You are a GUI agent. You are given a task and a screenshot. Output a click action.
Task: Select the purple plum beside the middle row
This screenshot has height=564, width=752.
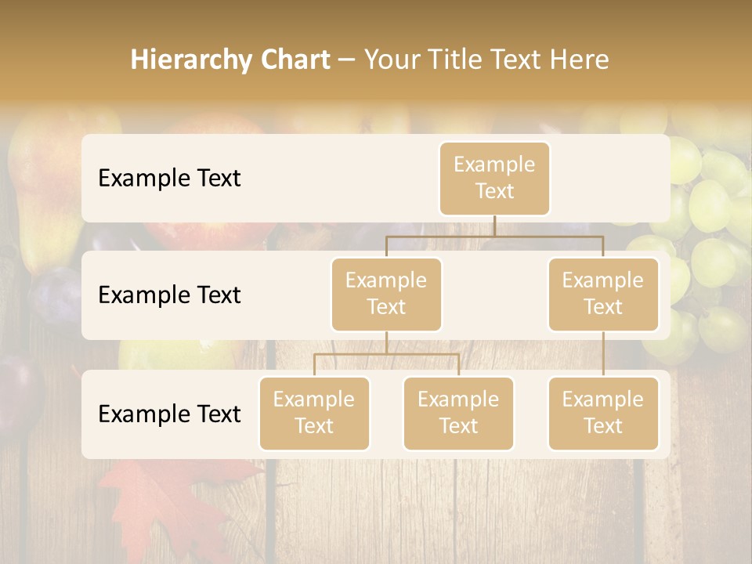(55, 298)
